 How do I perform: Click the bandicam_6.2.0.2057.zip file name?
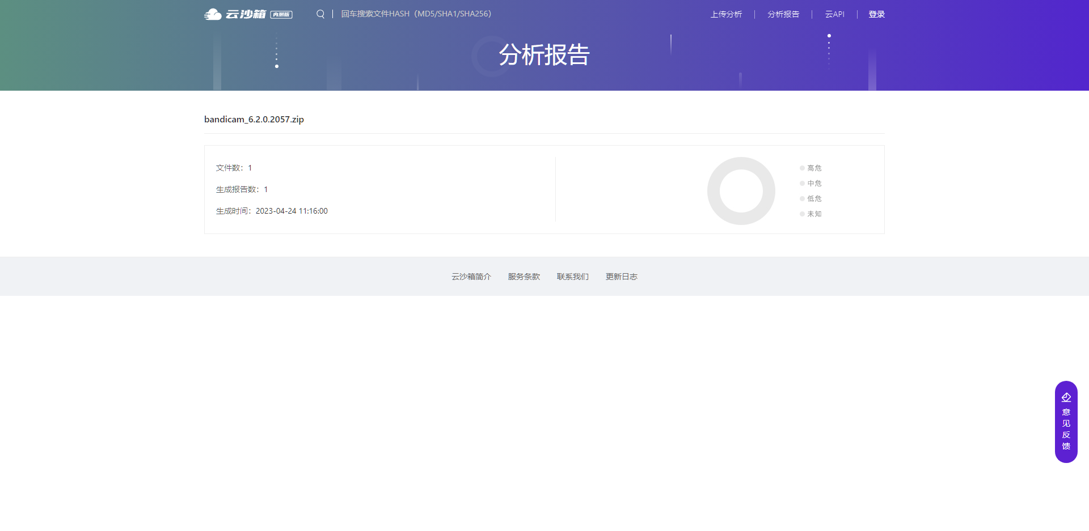point(254,119)
